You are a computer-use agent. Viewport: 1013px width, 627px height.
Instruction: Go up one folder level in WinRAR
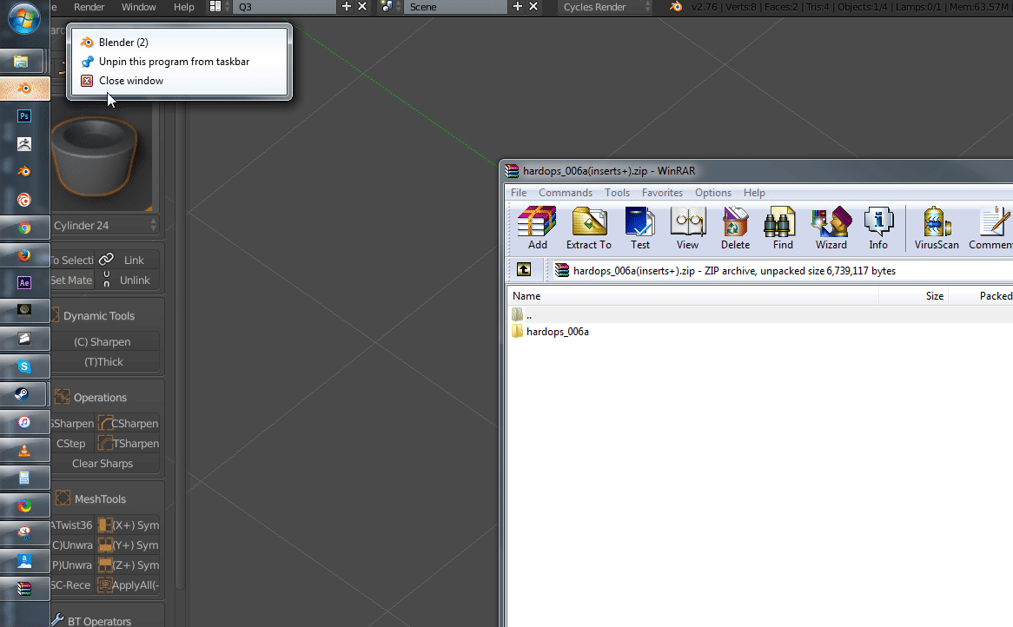point(524,270)
